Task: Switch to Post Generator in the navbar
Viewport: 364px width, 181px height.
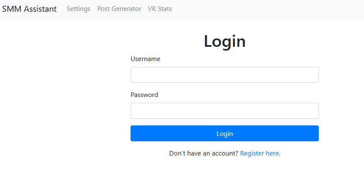Action: 119,9
